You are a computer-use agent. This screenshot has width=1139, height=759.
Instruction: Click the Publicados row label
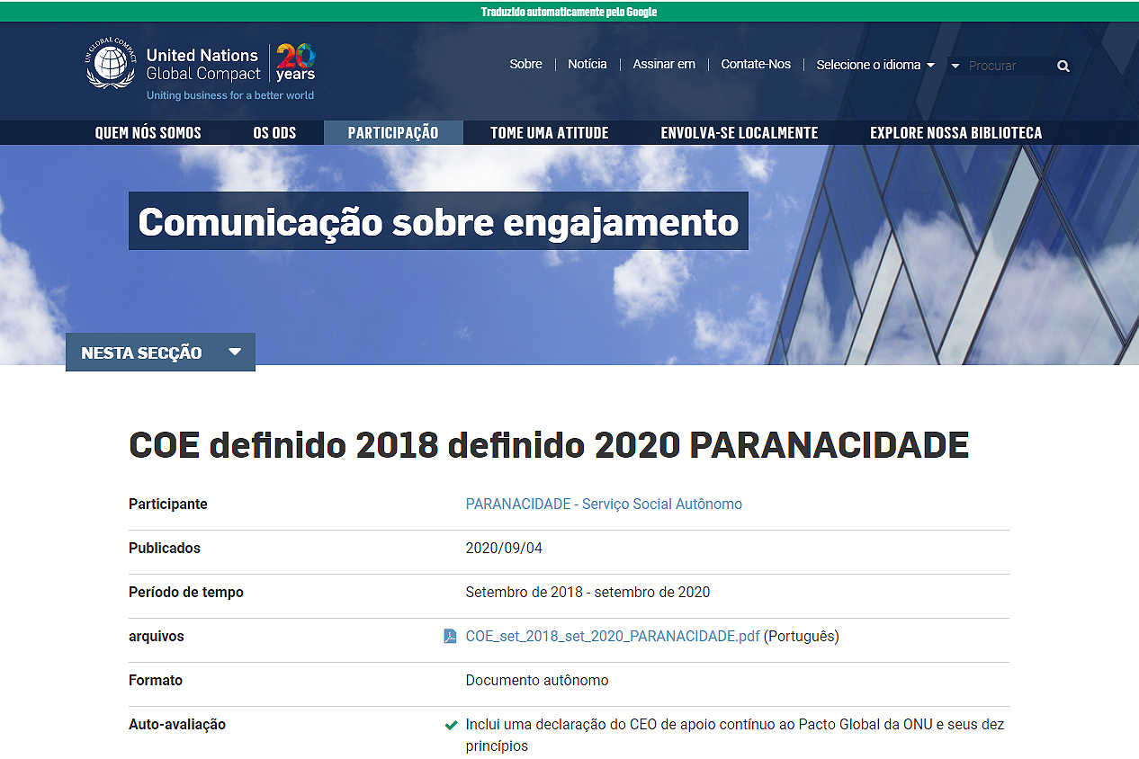(165, 549)
